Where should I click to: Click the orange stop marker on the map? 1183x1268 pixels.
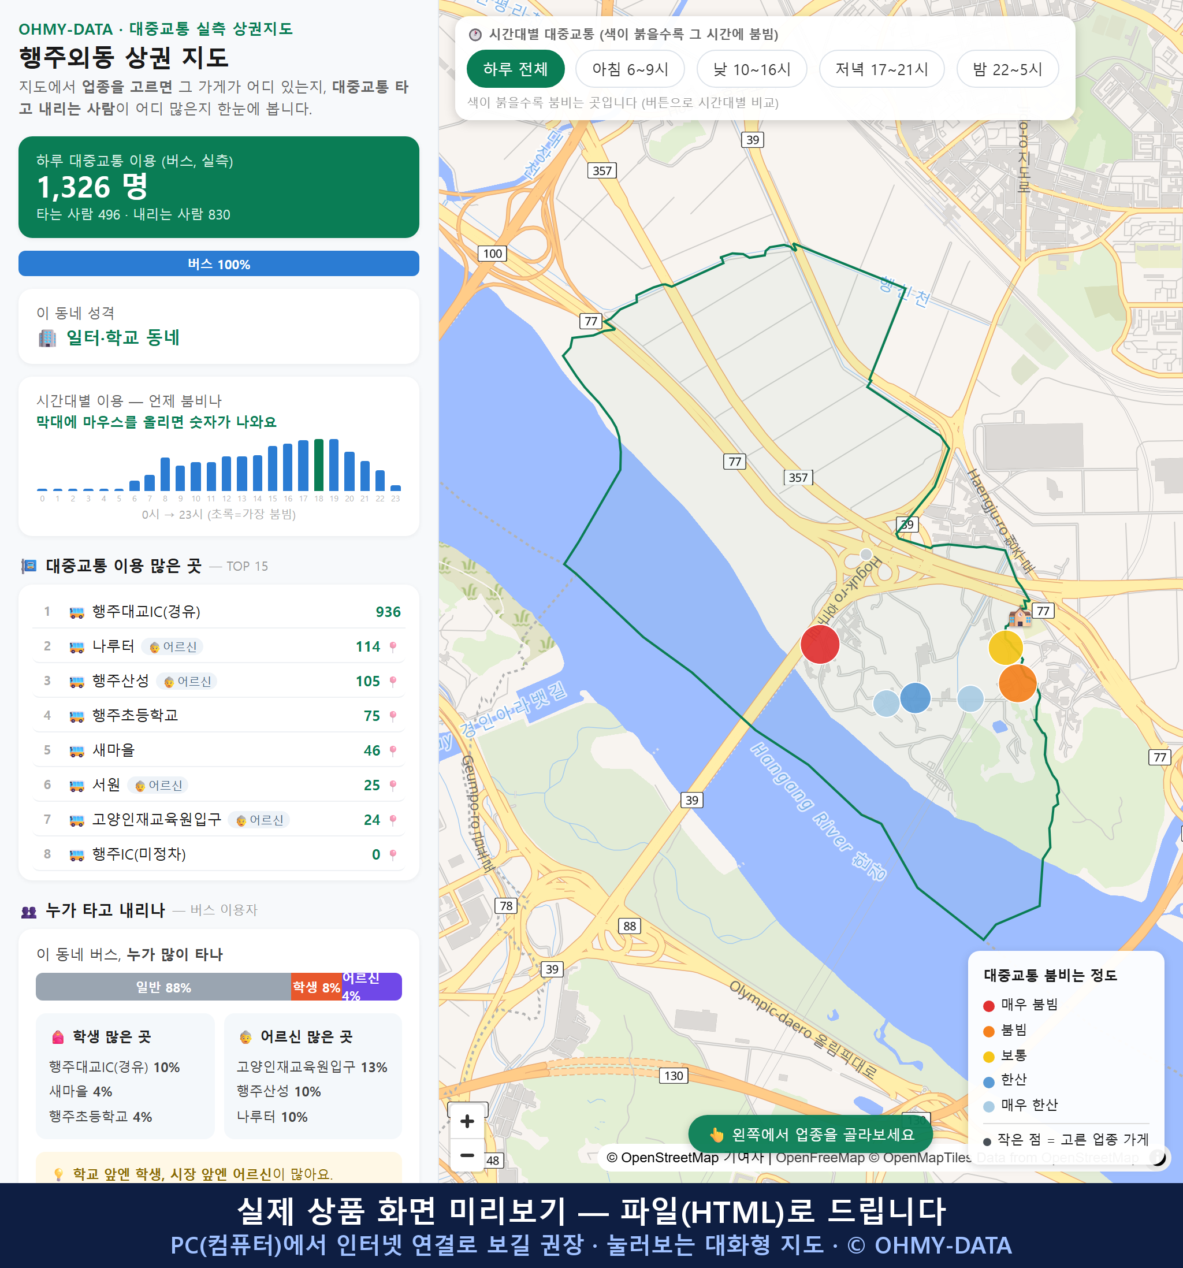click(1017, 683)
